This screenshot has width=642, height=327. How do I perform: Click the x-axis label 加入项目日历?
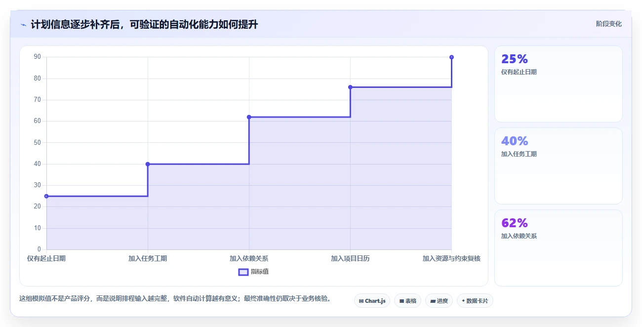[350, 258]
